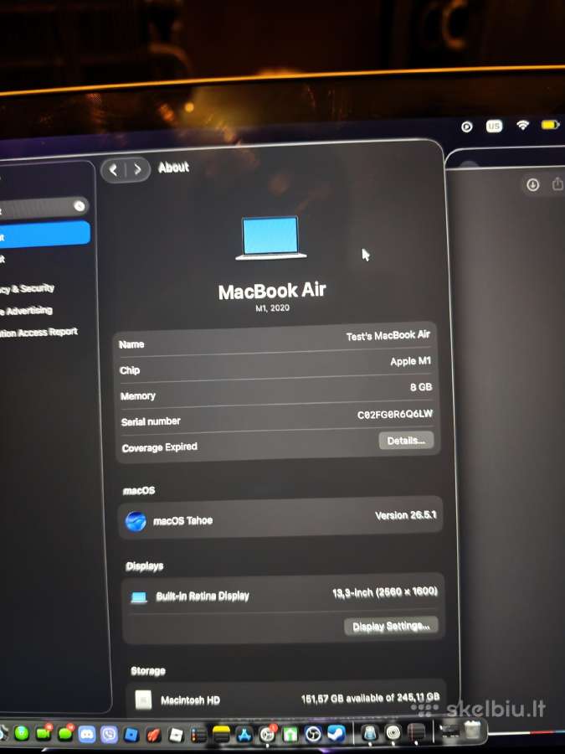Open Messages from the Dock
This screenshot has height=754, width=565.
(64, 733)
